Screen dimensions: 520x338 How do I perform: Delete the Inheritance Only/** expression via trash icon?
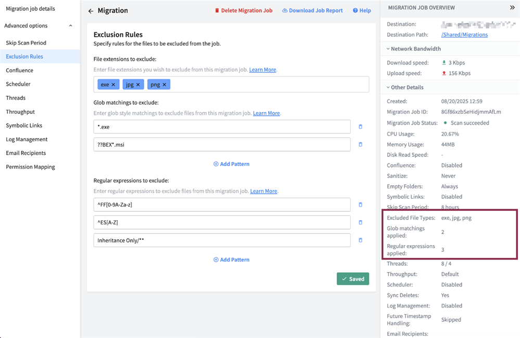[x=360, y=240]
